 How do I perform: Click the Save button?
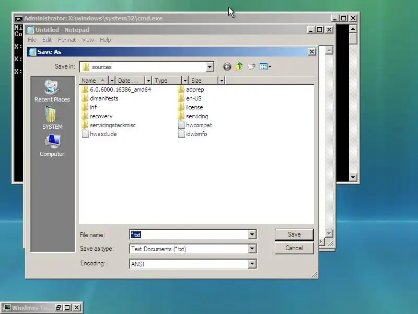click(294, 234)
